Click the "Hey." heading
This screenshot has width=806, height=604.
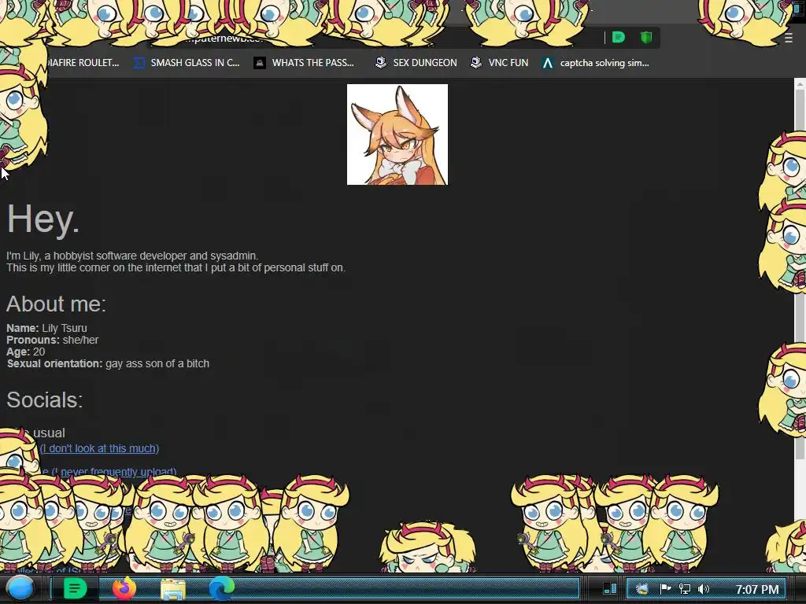tap(43, 219)
